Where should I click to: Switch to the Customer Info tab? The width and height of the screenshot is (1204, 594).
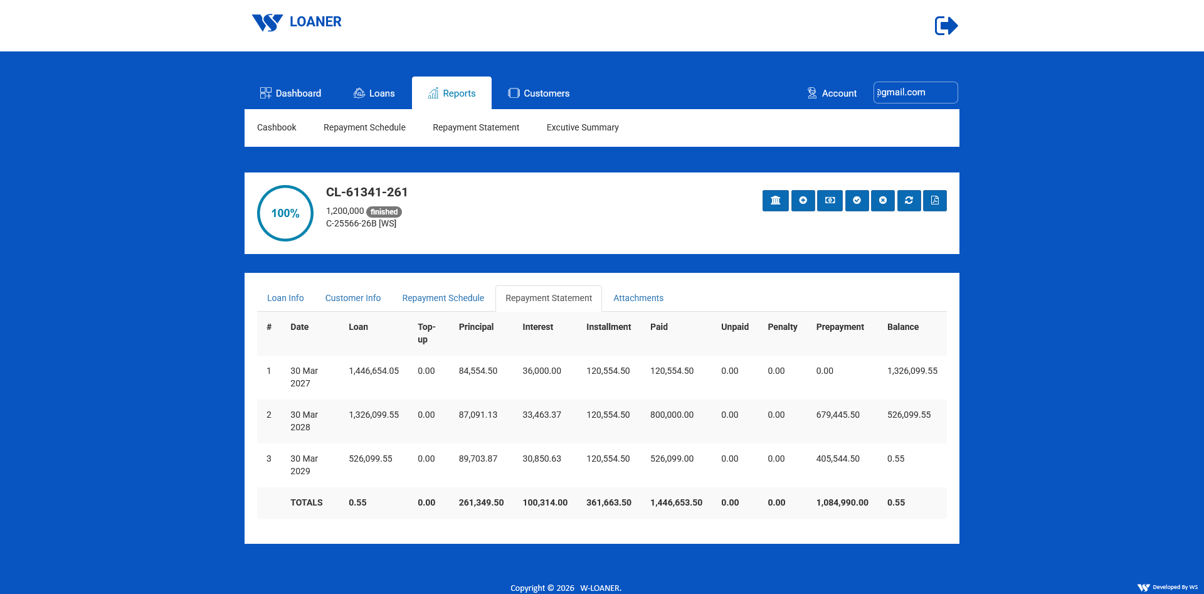tap(353, 299)
